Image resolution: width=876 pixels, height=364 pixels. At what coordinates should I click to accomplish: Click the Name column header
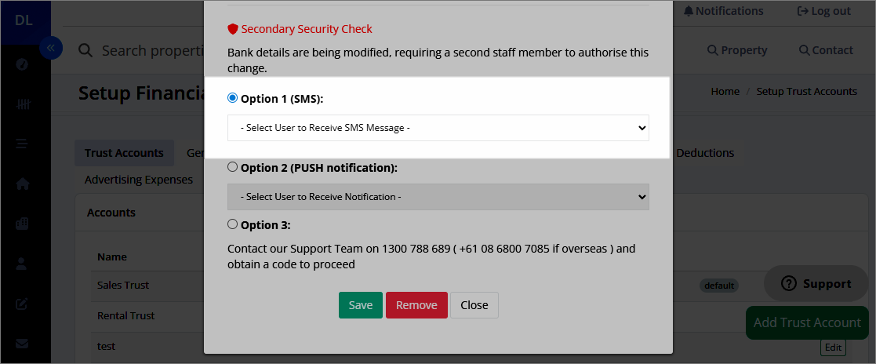click(111, 257)
